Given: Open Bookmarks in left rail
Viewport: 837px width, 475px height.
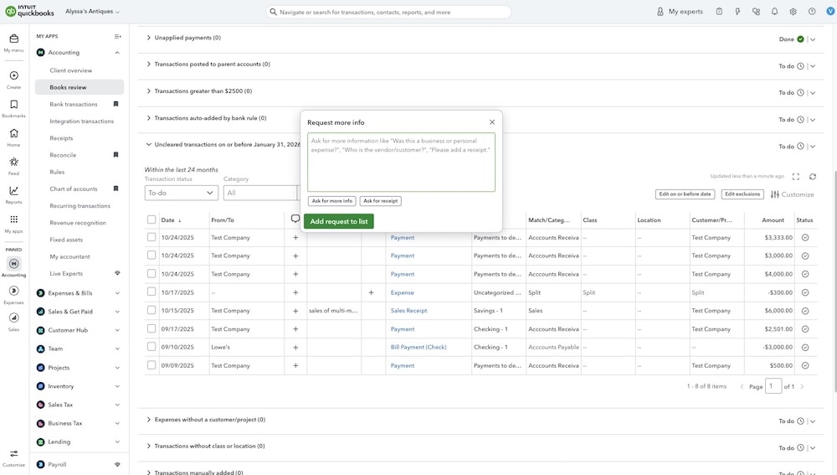Looking at the screenshot, I should point(14,108).
